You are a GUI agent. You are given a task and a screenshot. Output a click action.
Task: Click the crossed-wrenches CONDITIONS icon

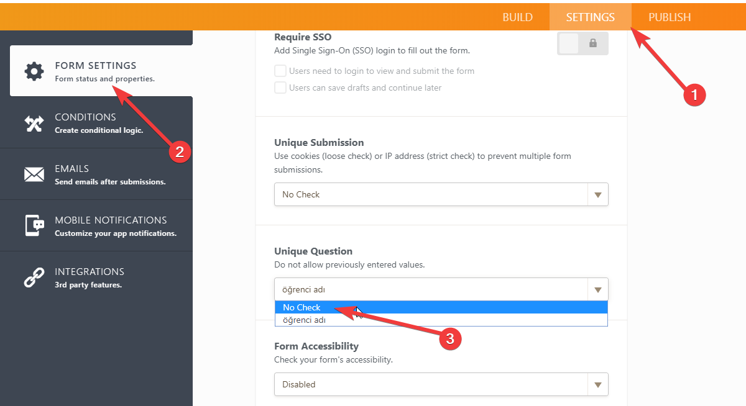(x=34, y=122)
